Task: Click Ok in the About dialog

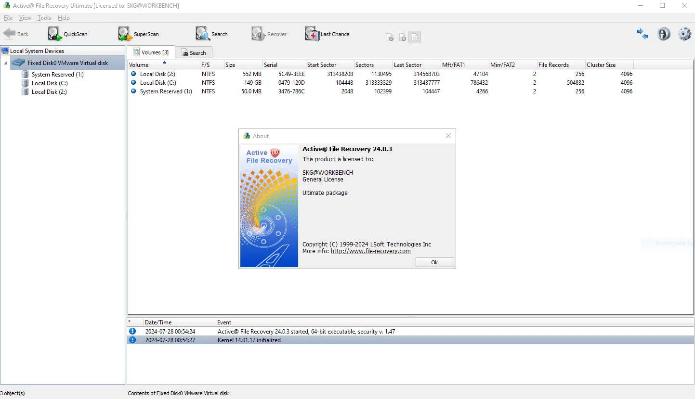Action: click(x=434, y=262)
